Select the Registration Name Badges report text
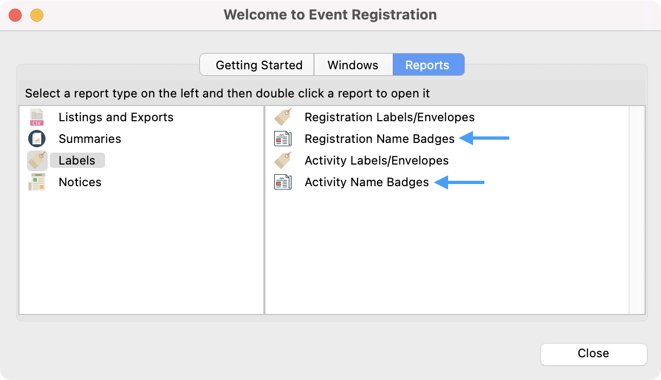The image size is (661, 380). click(x=379, y=139)
